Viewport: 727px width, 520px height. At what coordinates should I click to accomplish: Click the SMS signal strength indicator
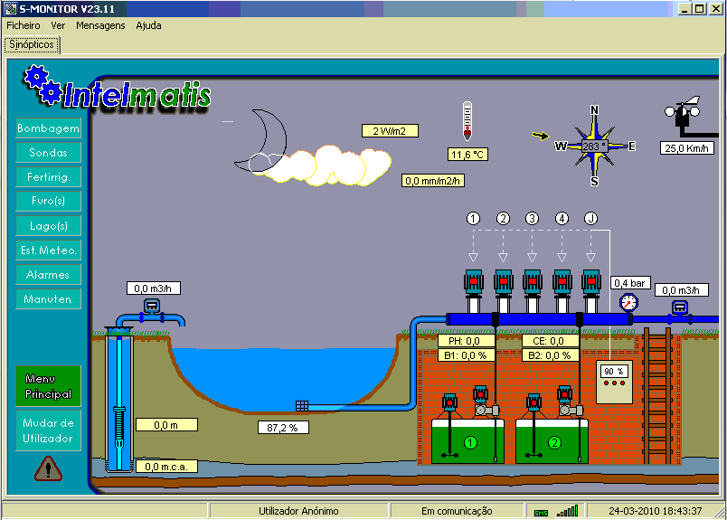click(556, 511)
